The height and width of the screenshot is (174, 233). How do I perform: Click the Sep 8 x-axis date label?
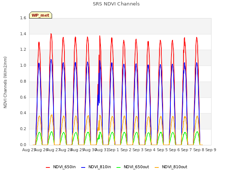click(199, 150)
